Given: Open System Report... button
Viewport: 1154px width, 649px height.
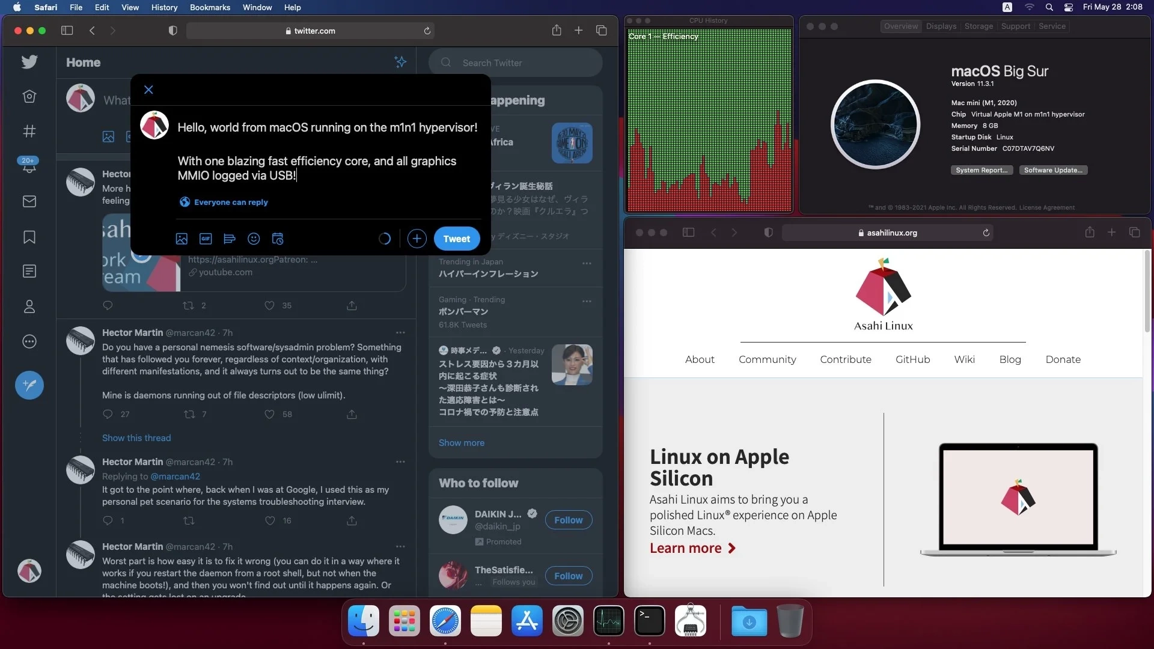Looking at the screenshot, I should pyautogui.click(x=982, y=170).
